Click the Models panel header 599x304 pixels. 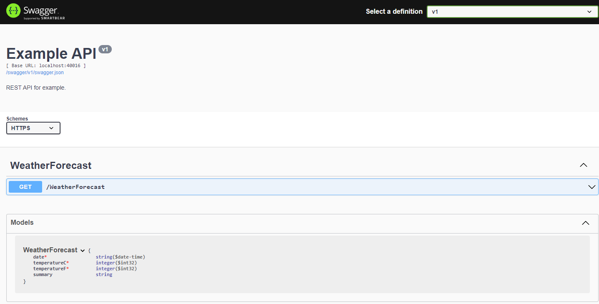(x=22, y=223)
